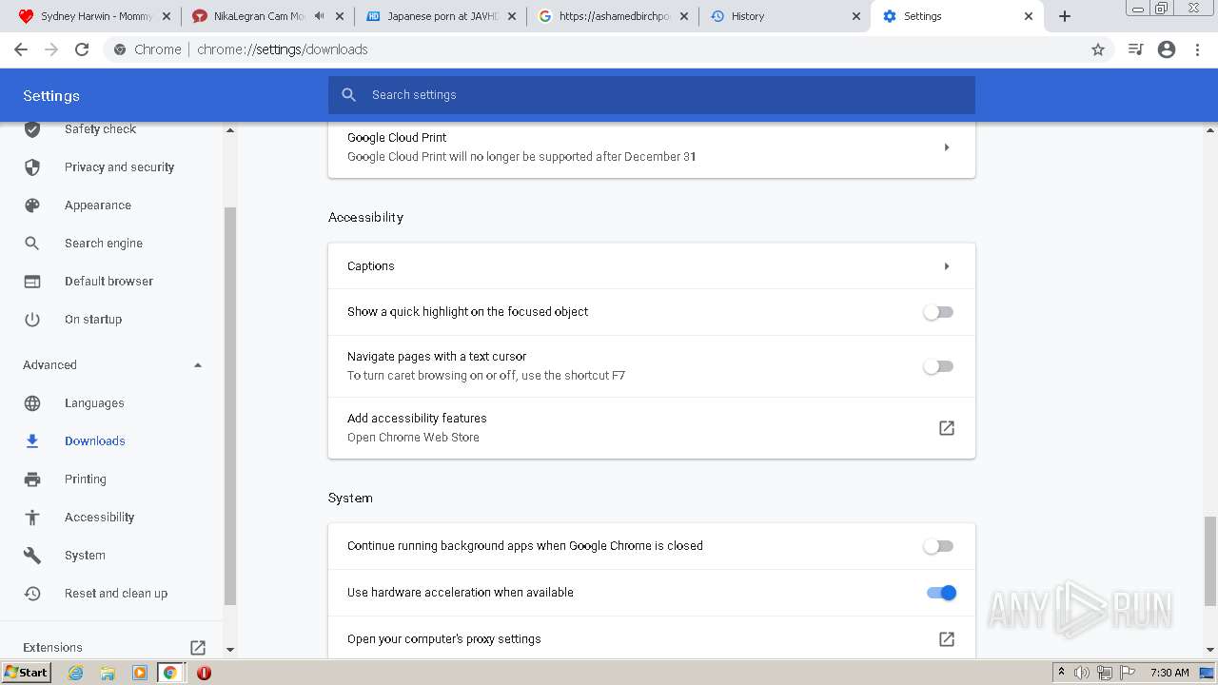Click the Default browser window icon
The height and width of the screenshot is (685, 1218).
(32, 282)
